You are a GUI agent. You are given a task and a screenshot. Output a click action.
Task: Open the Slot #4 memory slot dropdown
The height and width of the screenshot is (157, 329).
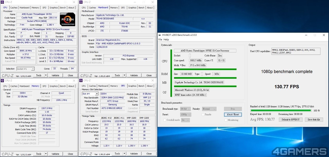click(x=90, y=94)
